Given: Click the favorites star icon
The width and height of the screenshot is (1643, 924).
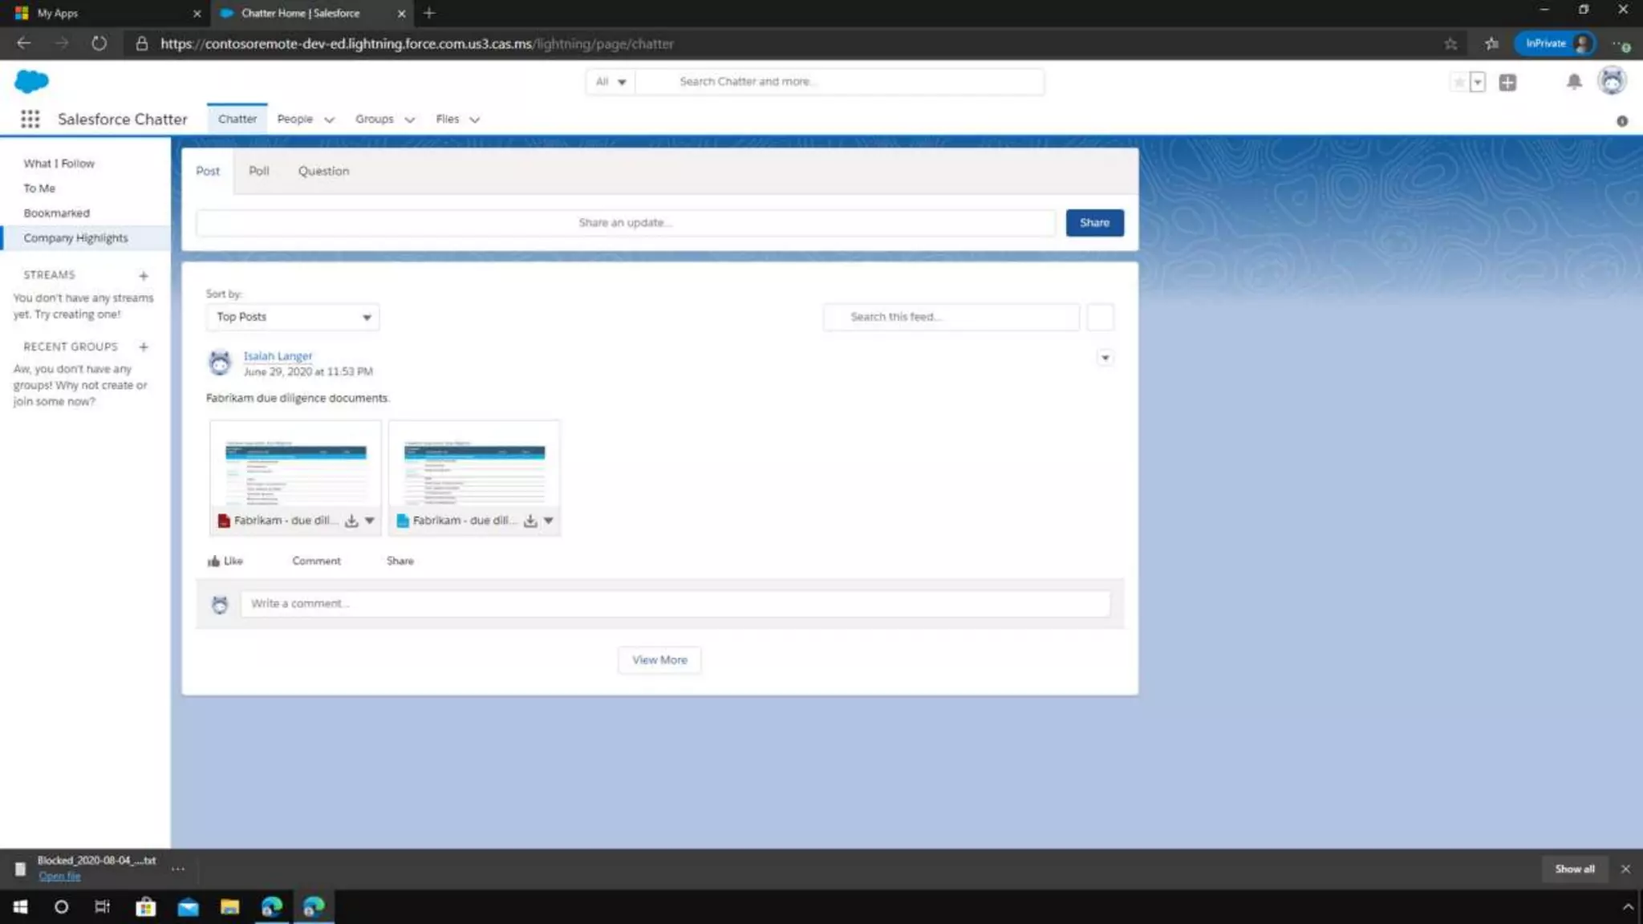Looking at the screenshot, I should (x=1459, y=82).
